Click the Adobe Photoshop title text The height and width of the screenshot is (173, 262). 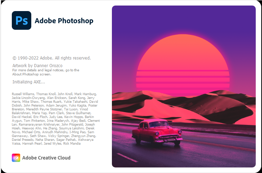(64, 21)
